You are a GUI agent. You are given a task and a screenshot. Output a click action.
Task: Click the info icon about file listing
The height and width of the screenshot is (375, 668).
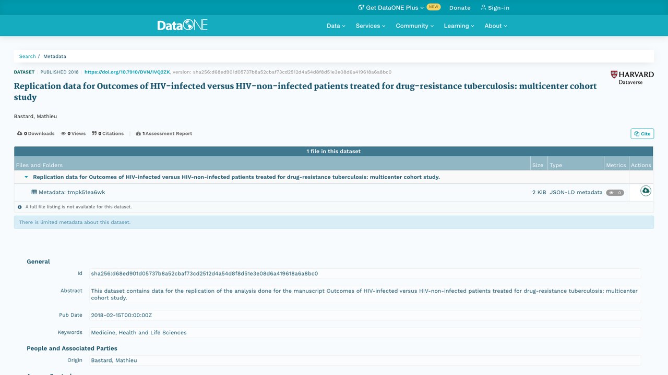coord(20,207)
